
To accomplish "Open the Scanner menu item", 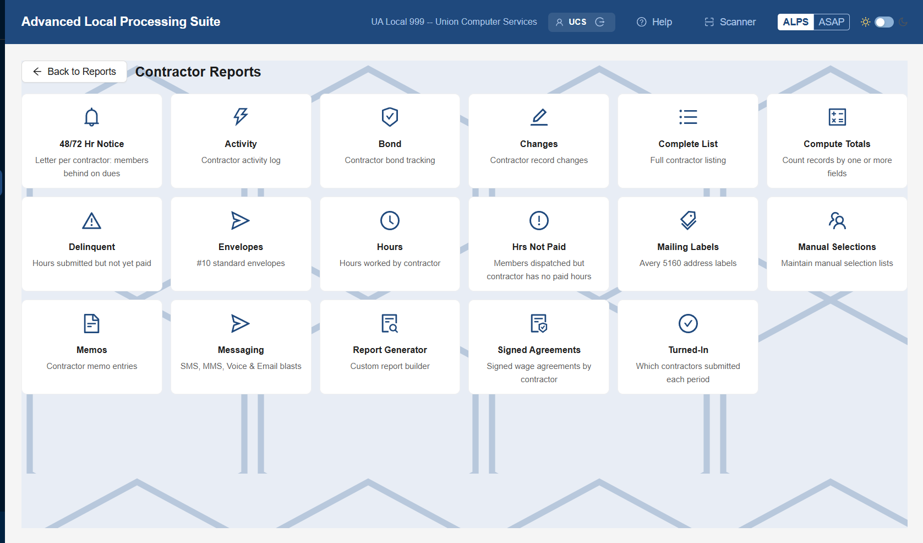I will coord(730,22).
